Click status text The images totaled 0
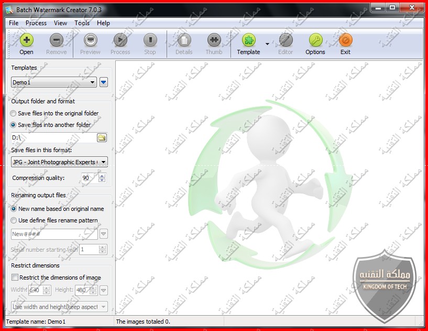 143,322
